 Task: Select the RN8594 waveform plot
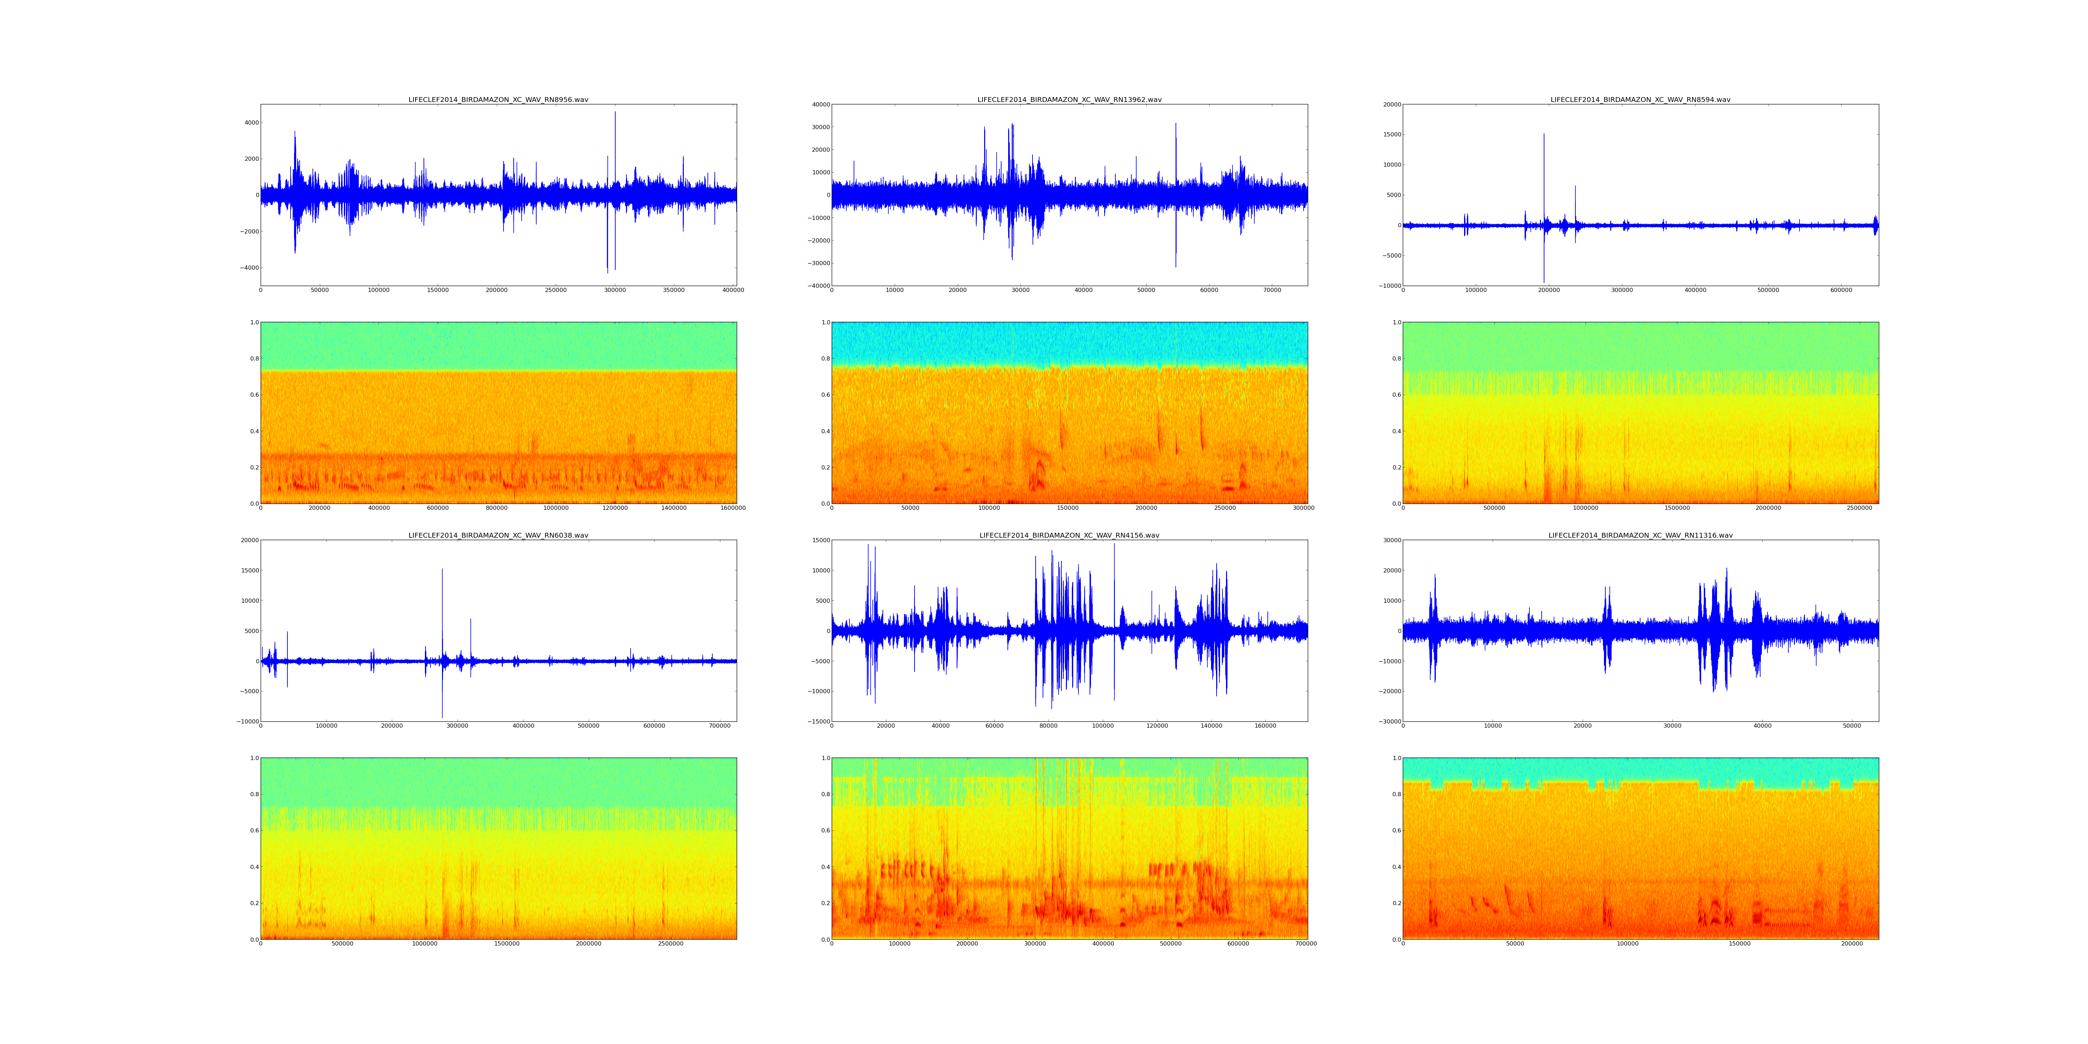click(x=1640, y=195)
